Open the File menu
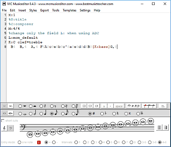 4,10
